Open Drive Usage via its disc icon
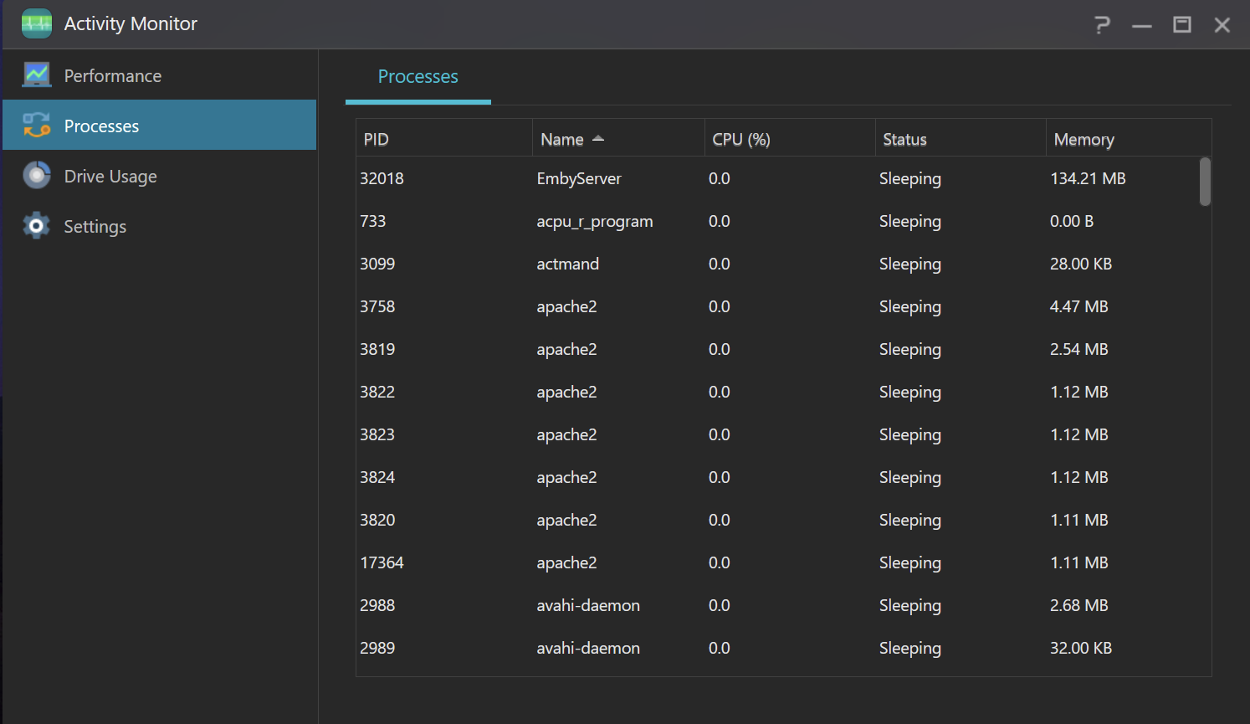The image size is (1250, 724). (37, 175)
